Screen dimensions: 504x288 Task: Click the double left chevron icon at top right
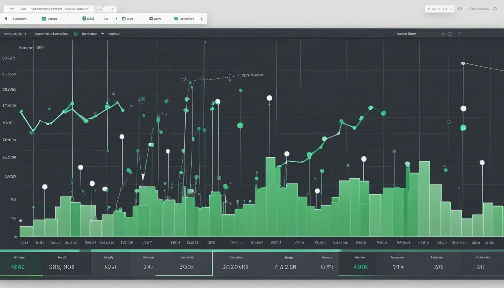point(460,9)
